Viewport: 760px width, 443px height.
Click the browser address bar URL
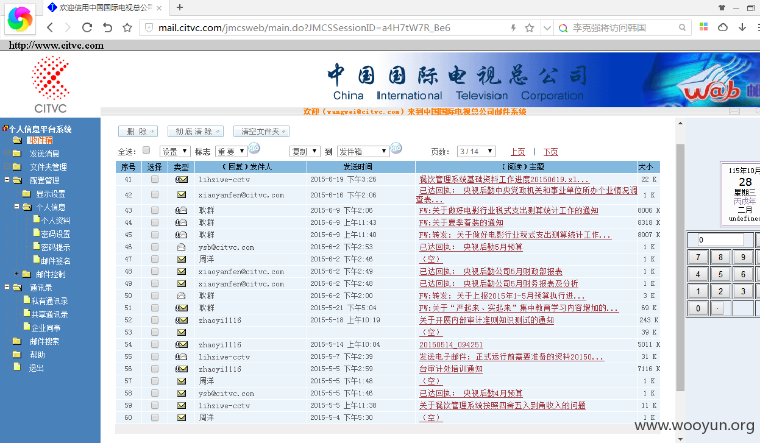point(304,27)
